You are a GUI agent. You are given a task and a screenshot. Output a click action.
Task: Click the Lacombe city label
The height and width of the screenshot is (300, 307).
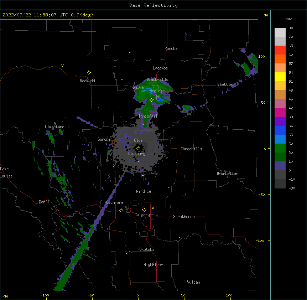pyautogui.click(x=160, y=68)
